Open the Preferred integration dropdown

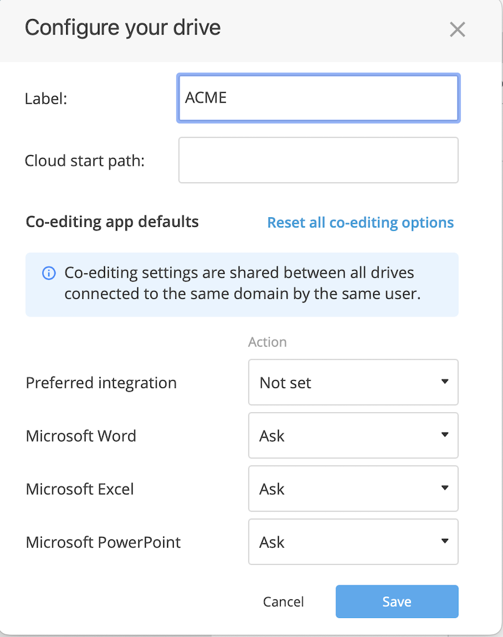pos(353,383)
